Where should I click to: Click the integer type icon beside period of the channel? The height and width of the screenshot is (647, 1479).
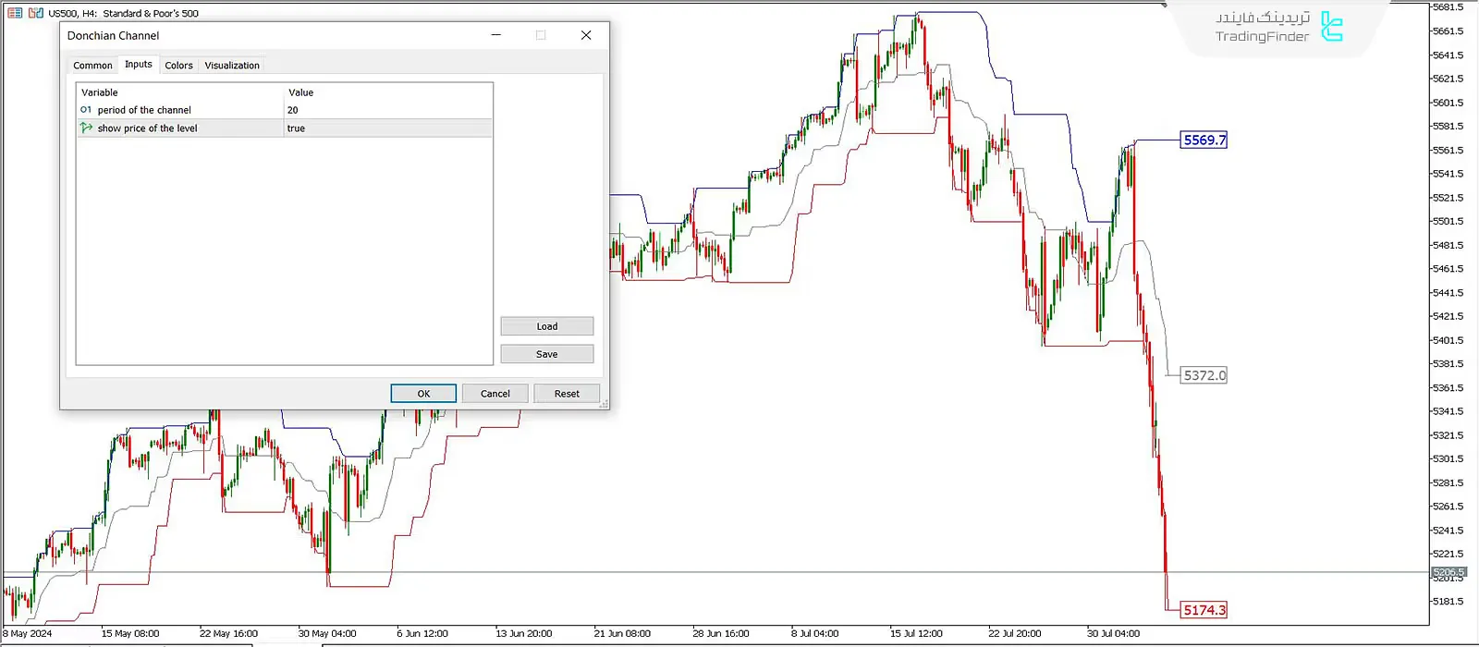click(x=86, y=110)
